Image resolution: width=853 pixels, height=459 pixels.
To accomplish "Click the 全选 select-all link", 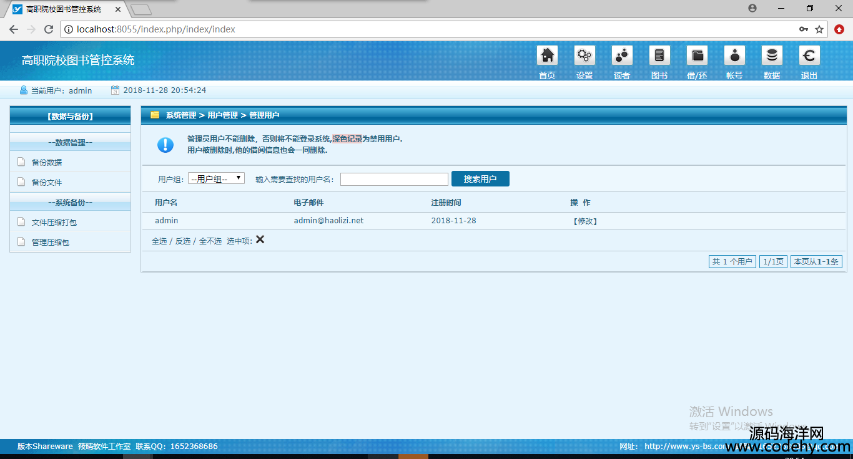I will pos(159,241).
